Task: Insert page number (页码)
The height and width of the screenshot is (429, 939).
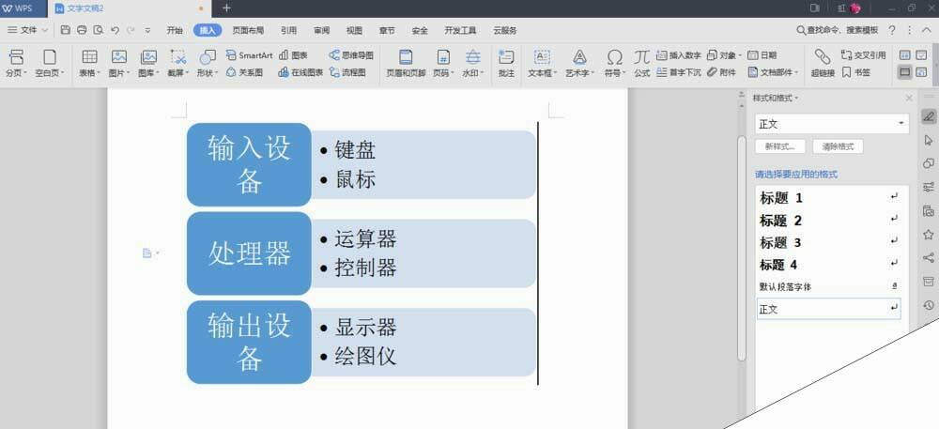Action: (443, 64)
